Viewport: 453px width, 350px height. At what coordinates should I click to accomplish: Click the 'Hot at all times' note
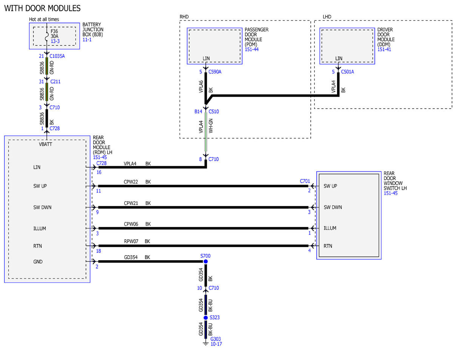point(44,19)
